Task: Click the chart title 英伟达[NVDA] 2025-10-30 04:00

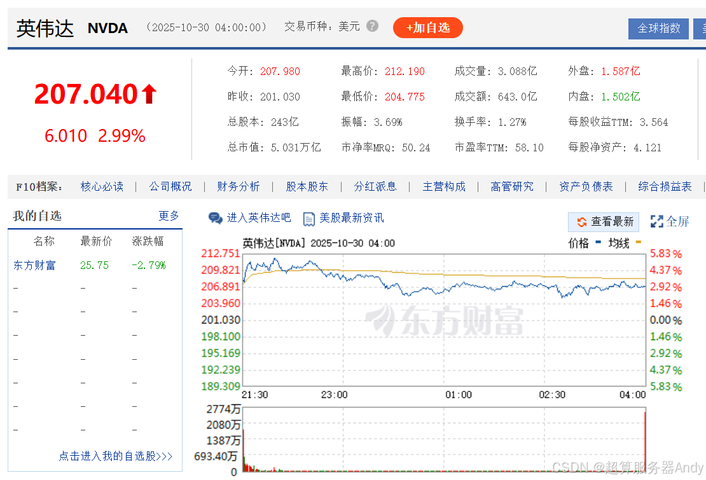Action: click(x=319, y=243)
